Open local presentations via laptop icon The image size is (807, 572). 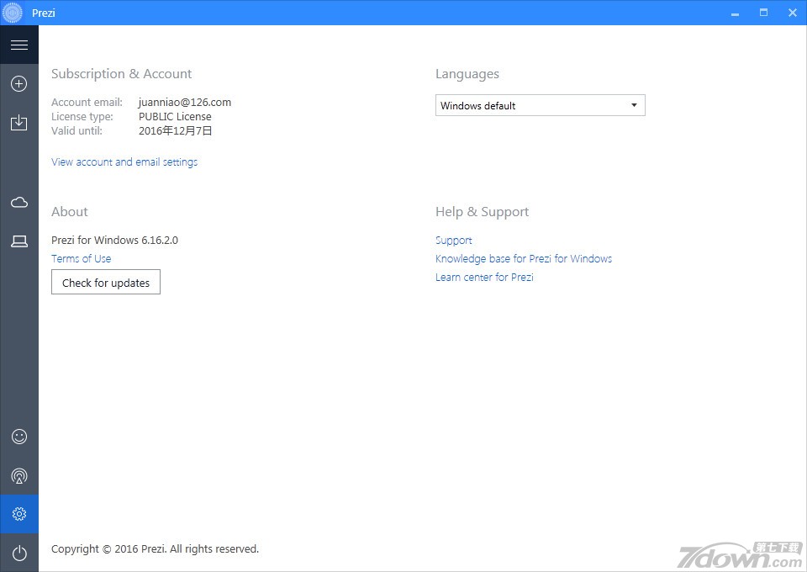(x=19, y=241)
